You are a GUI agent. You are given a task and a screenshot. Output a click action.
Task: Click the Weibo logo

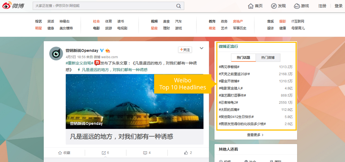pos(13,6)
